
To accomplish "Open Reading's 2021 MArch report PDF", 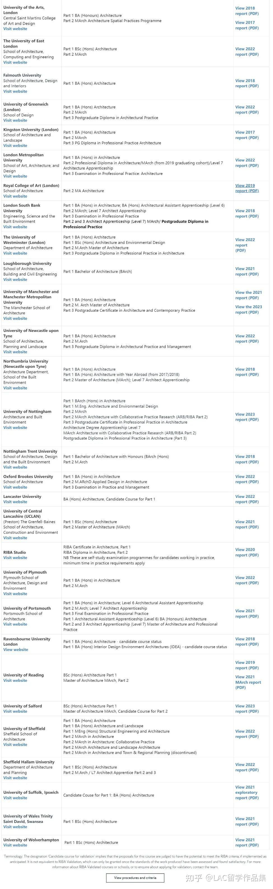I will tap(248, 682).
